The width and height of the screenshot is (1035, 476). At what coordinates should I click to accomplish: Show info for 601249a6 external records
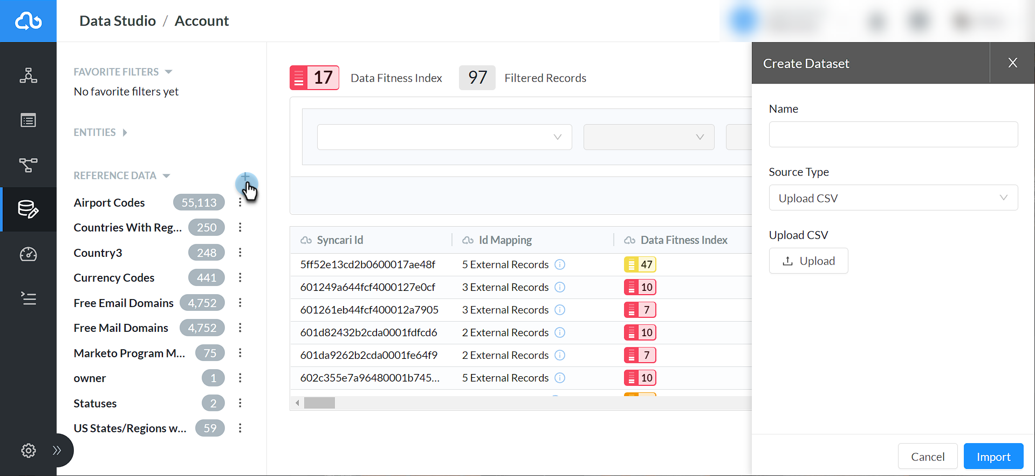[x=560, y=287]
